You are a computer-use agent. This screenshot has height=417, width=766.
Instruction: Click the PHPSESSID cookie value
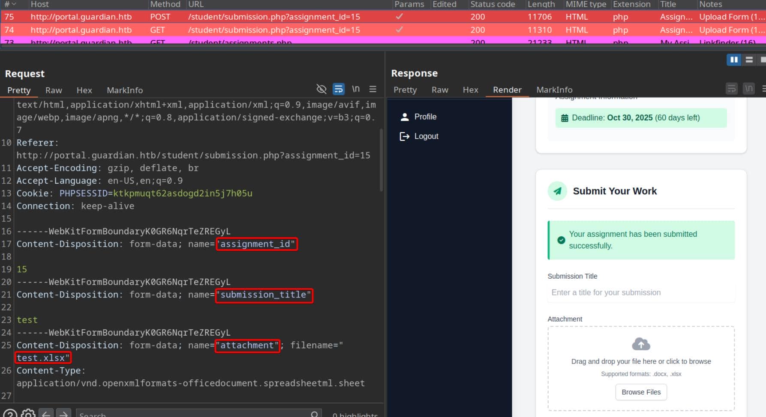click(x=183, y=194)
